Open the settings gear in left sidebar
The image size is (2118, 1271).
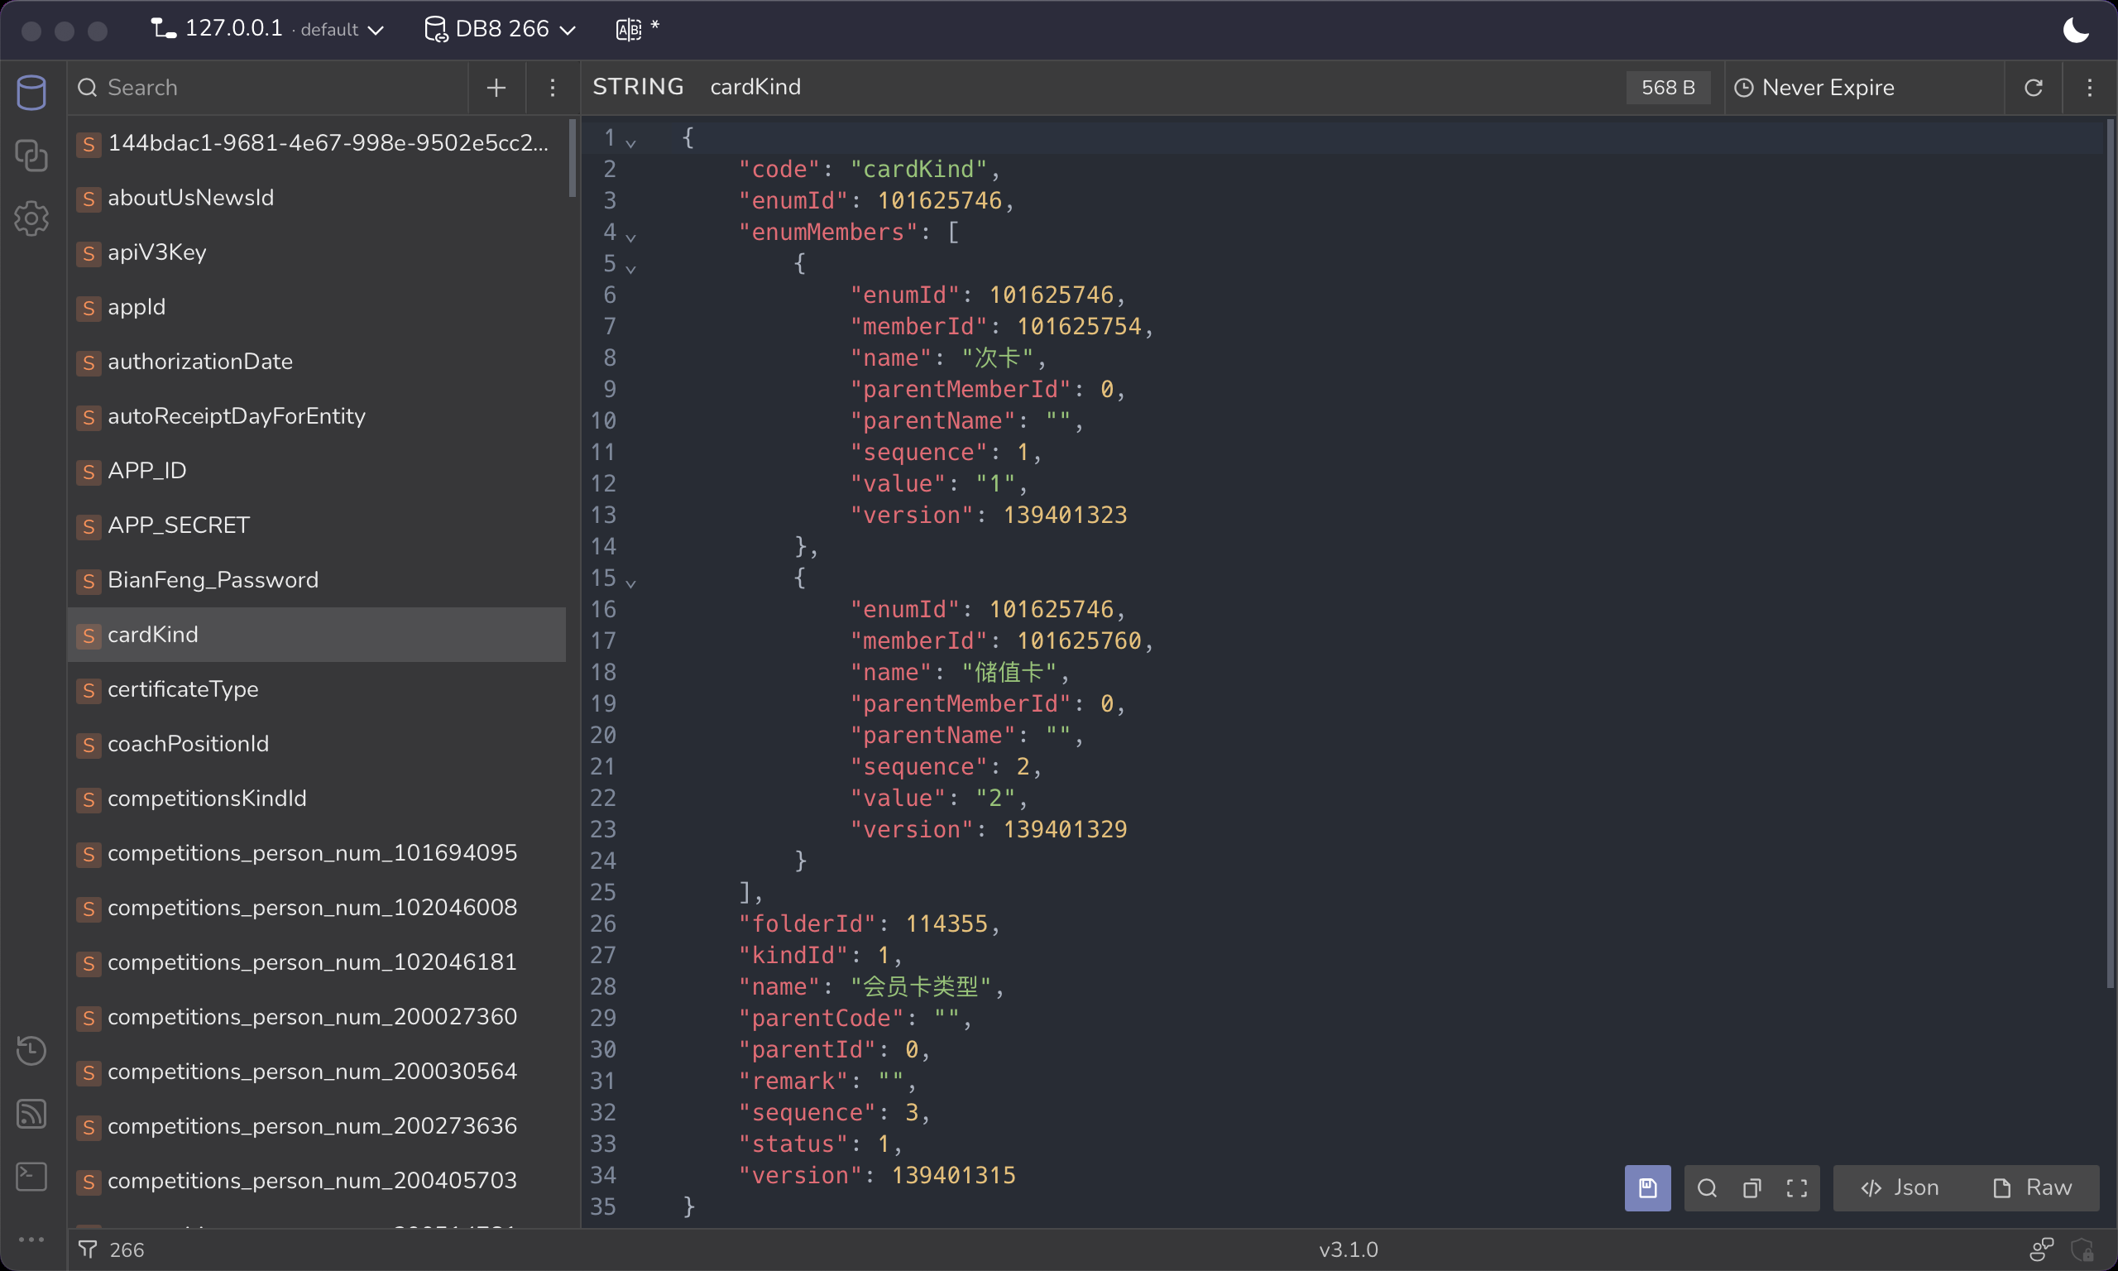click(x=31, y=218)
